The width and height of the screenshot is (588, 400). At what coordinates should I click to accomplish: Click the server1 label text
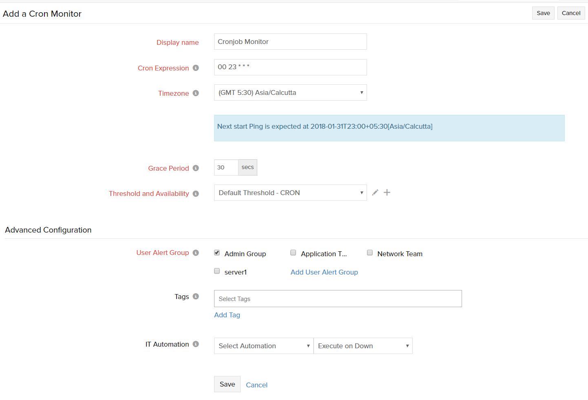tap(236, 272)
